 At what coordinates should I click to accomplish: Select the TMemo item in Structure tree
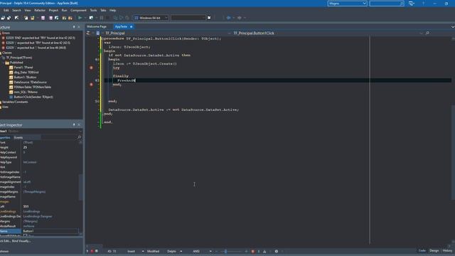pos(26,92)
